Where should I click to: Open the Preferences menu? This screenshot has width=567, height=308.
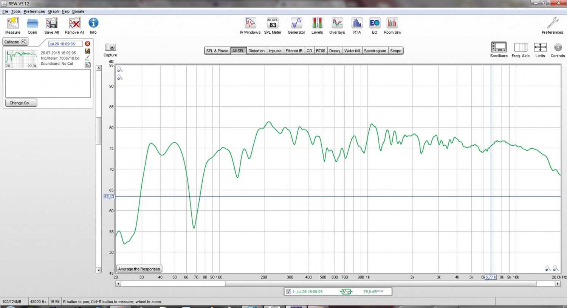point(34,11)
